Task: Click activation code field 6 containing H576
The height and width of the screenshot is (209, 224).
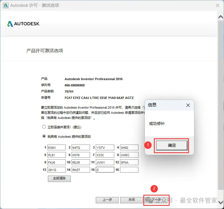Action: tap(81, 155)
